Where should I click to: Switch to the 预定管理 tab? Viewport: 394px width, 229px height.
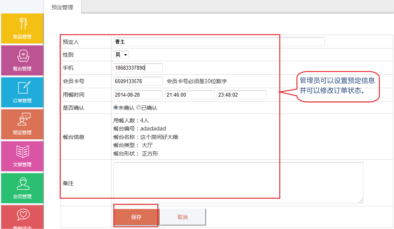62,7
